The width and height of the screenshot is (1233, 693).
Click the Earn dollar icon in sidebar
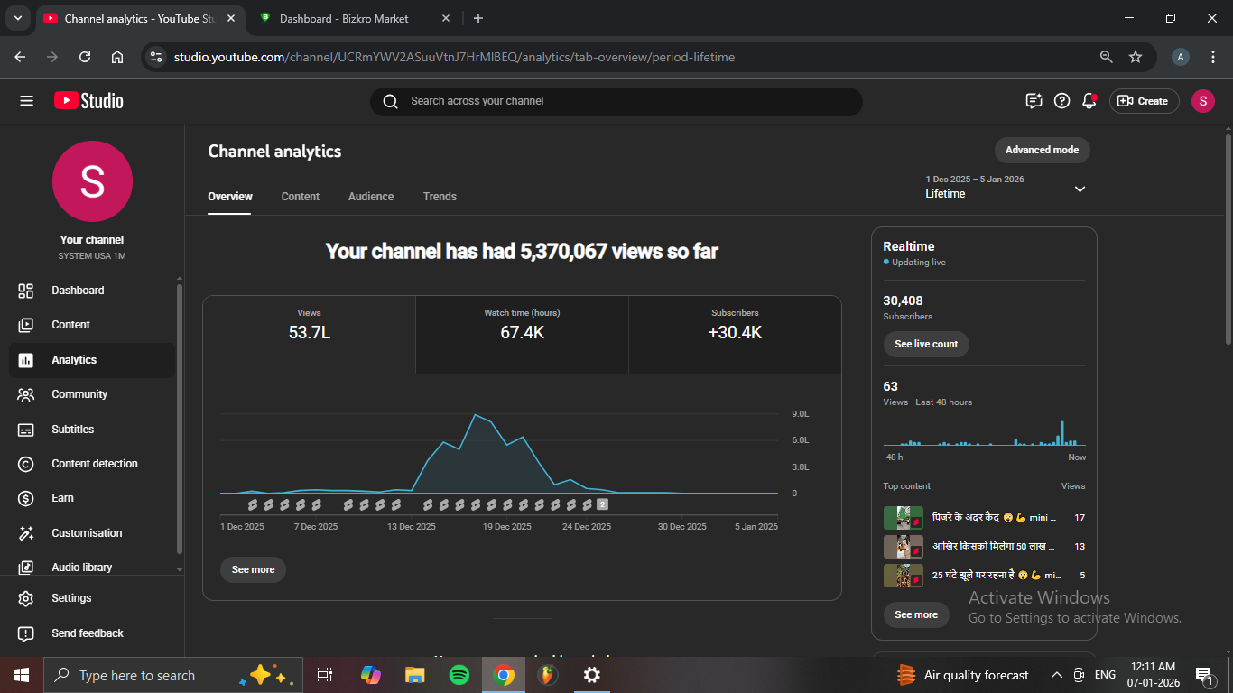[x=26, y=498]
